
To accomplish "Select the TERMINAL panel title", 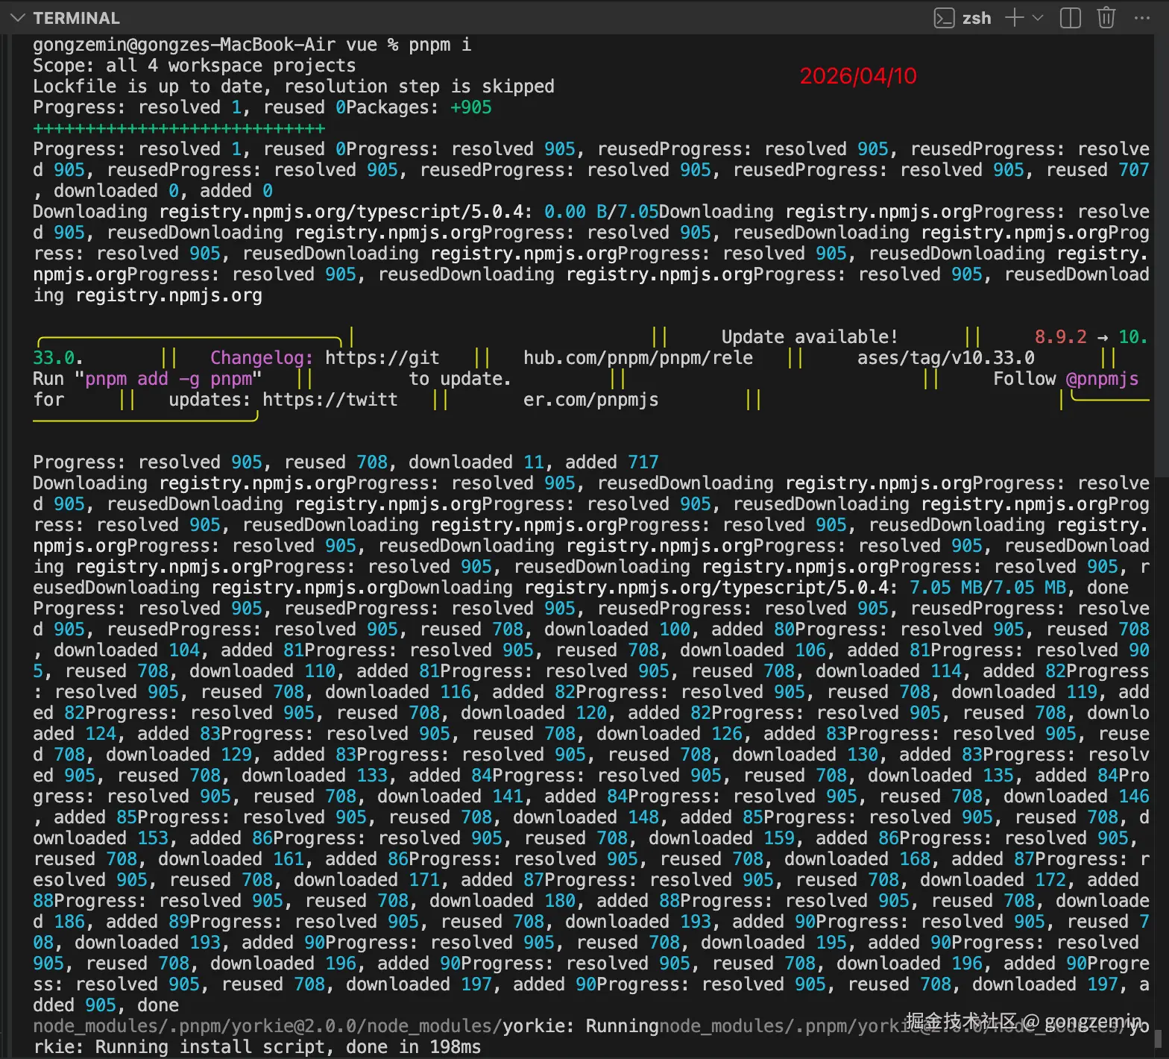I will pos(76,18).
